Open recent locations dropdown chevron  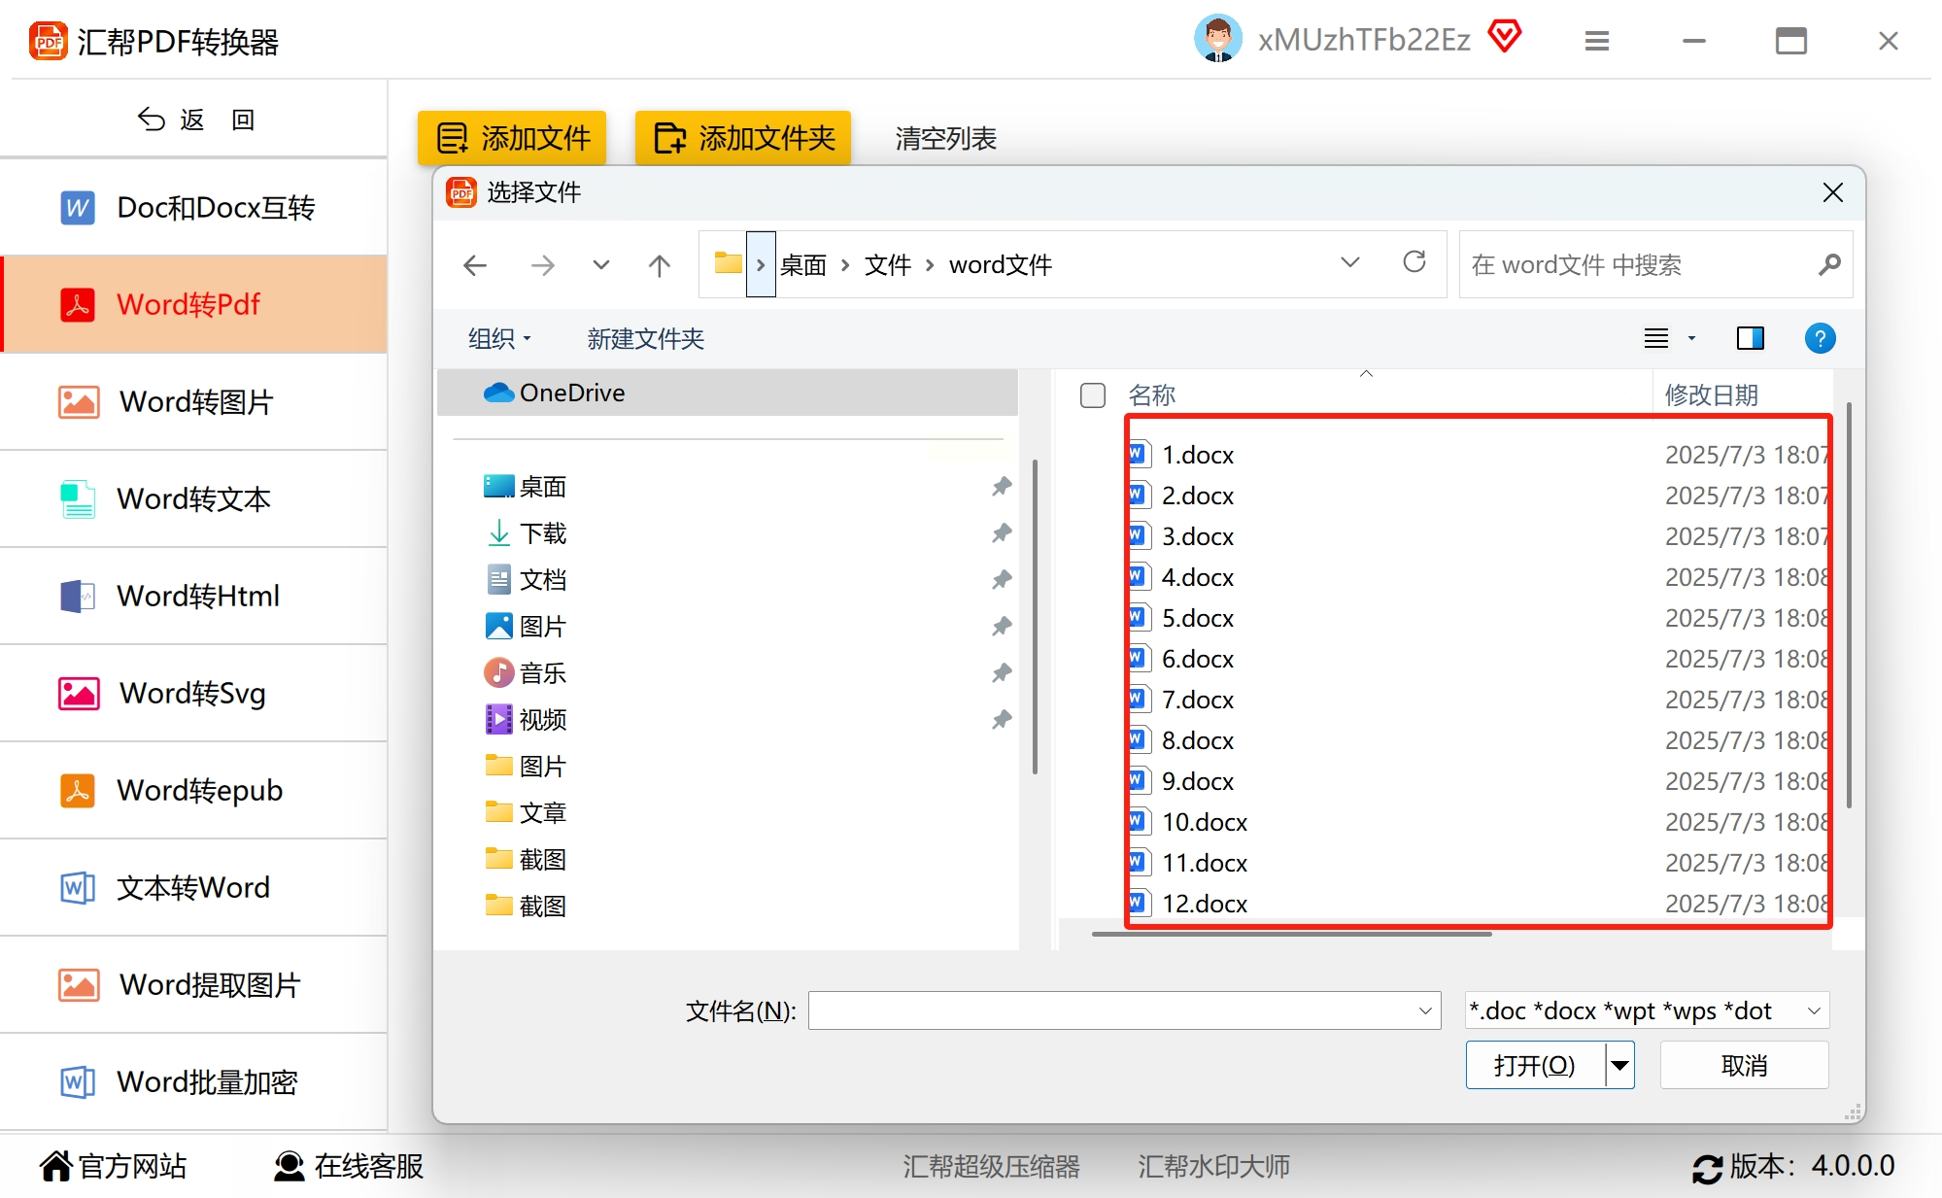601,264
